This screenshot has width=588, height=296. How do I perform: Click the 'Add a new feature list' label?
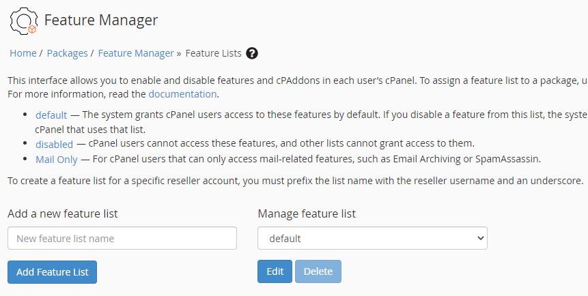pyautogui.click(x=63, y=213)
